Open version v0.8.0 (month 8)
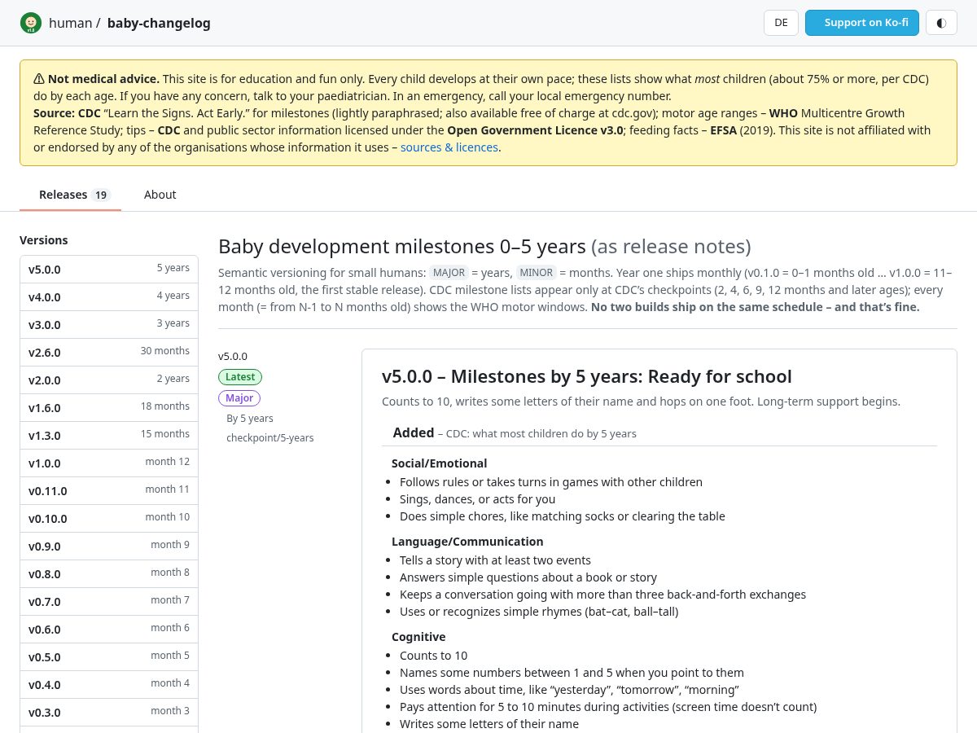 click(109, 573)
